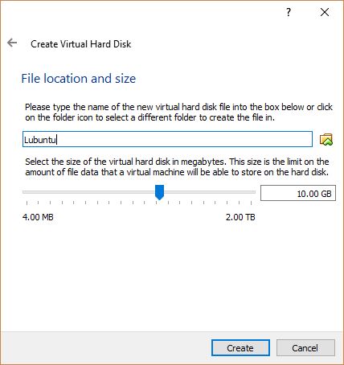Close the Create Virtual Hard Disk dialog
344x365 pixels.
325,12
